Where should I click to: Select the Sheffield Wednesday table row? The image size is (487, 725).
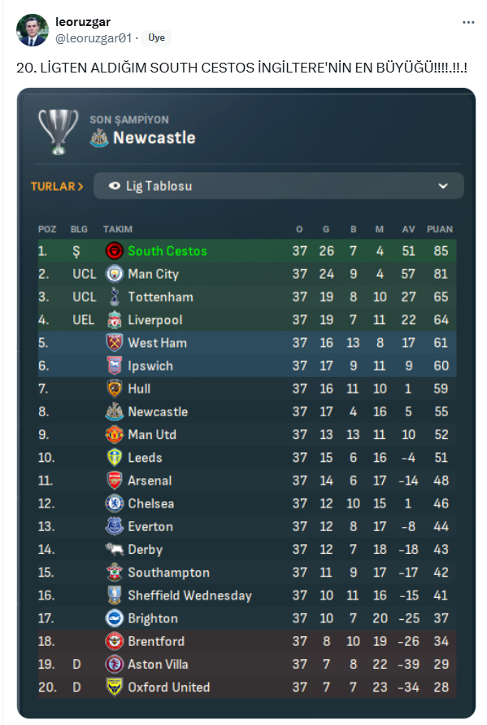(247, 595)
